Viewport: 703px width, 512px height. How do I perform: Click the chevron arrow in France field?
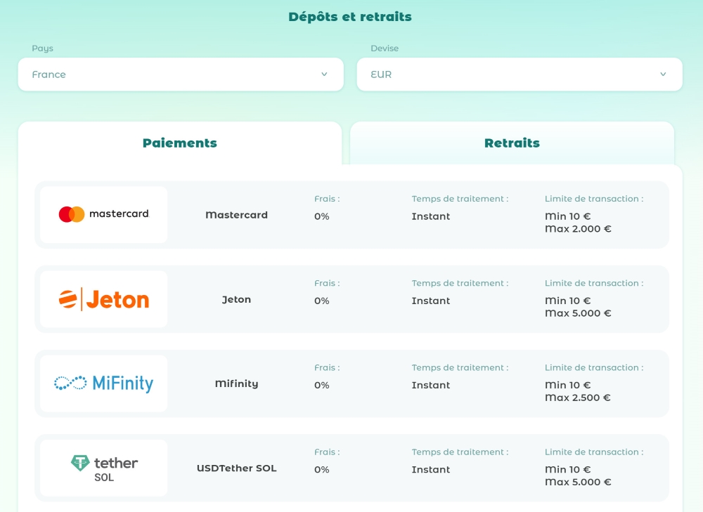(x=324, y=74)
